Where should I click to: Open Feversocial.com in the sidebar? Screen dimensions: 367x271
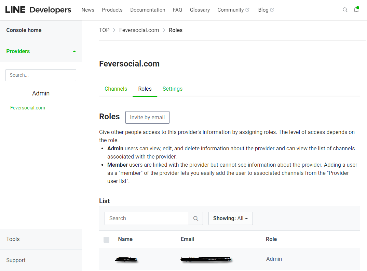point(28,108)
